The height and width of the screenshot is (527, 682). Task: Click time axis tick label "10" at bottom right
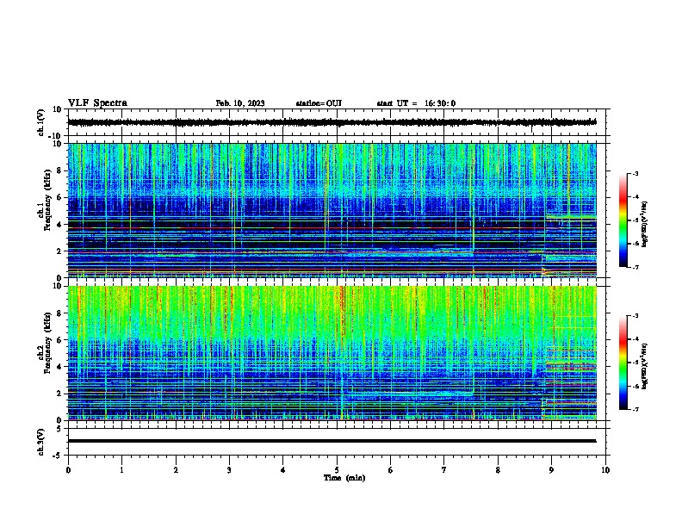coord(605,470)
